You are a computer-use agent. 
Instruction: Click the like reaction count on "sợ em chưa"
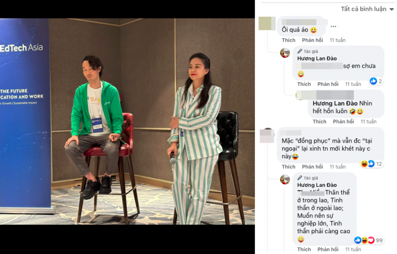click(x=376, y=81)
